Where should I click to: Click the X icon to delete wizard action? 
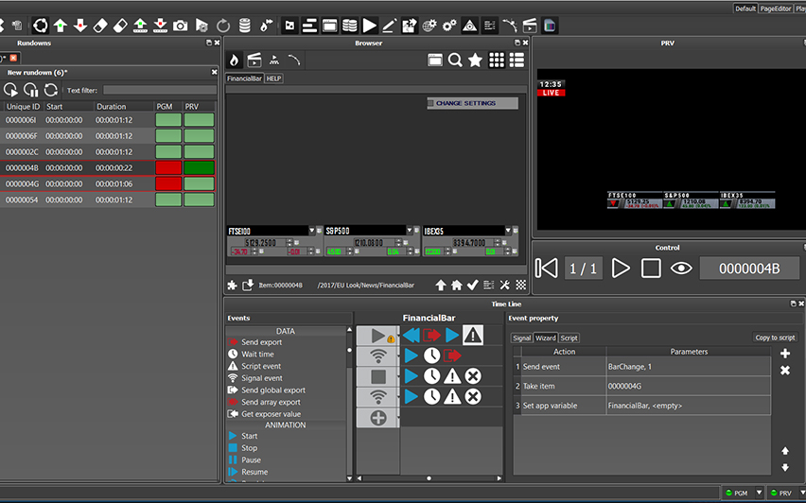pos(785,370)
